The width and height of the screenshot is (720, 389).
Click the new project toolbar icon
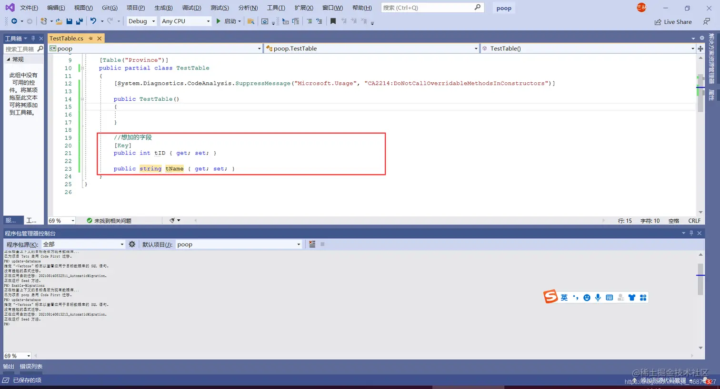tap(43, 21)
